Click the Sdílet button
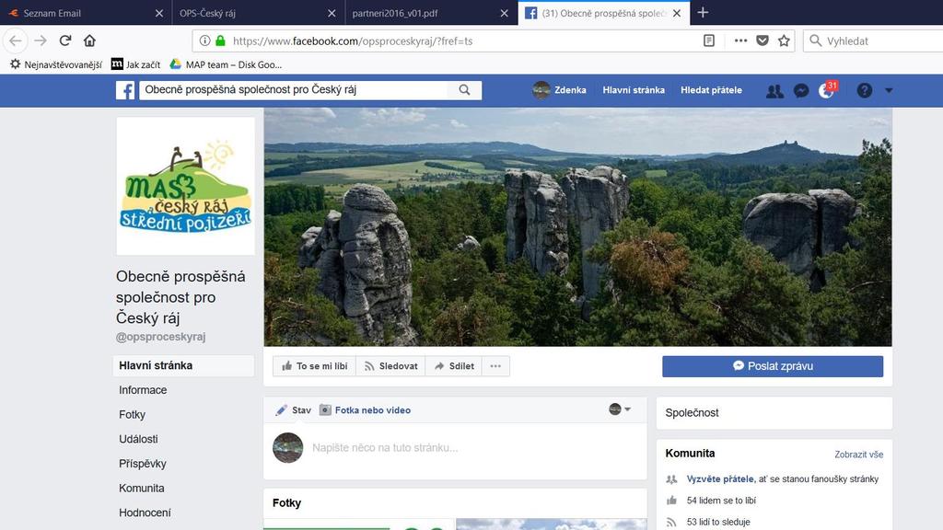 click(x=454, y=366)
